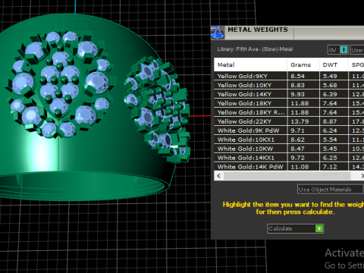Click the green arrow on Calculate button
The height and width of the screenshot is (273, 364).
(319, 228)
